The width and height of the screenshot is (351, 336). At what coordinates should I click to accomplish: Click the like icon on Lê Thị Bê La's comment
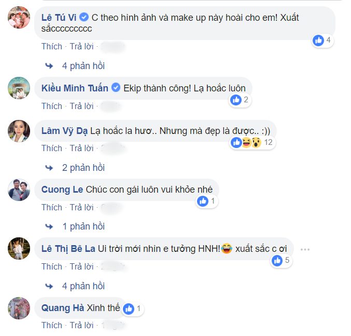point(277,261)
